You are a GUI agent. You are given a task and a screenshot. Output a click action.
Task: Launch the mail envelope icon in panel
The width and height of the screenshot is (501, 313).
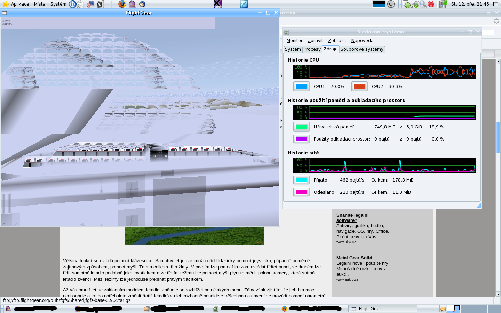[80, 4]
